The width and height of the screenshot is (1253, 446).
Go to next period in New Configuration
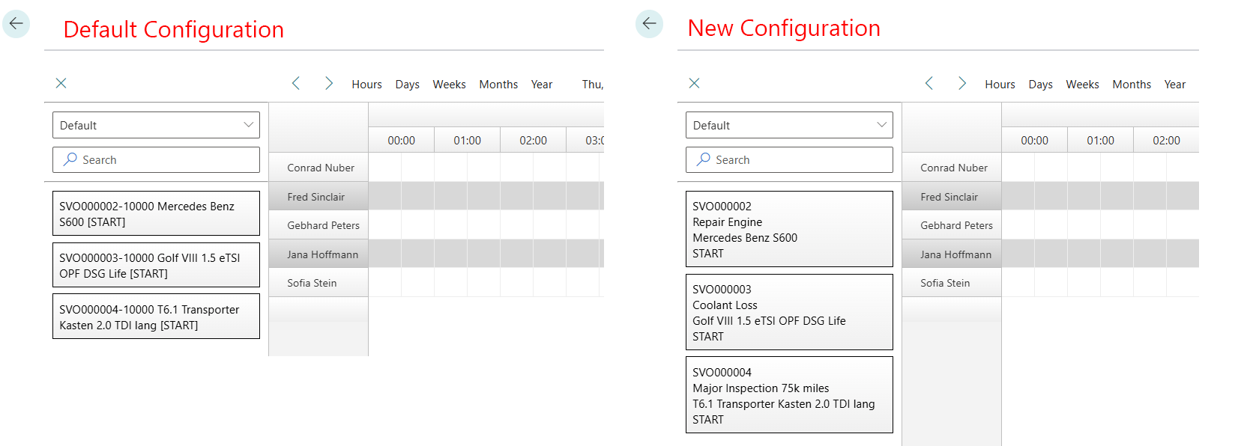pos(961,83)
